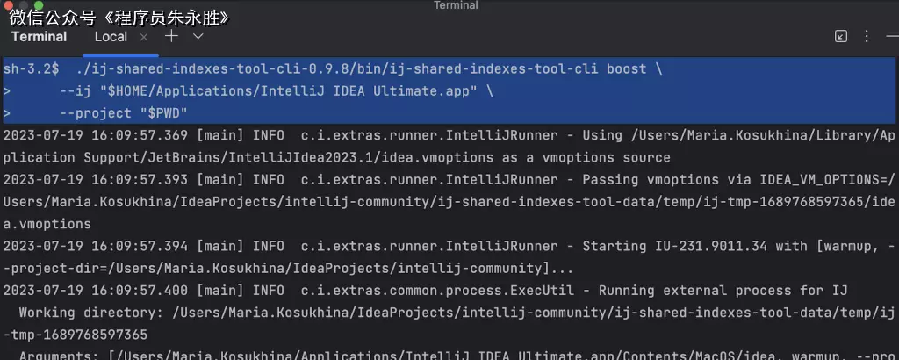Select the Local session tab
Image resolution: width=899 pixels, height=360 pixels.
coord(111,37)
